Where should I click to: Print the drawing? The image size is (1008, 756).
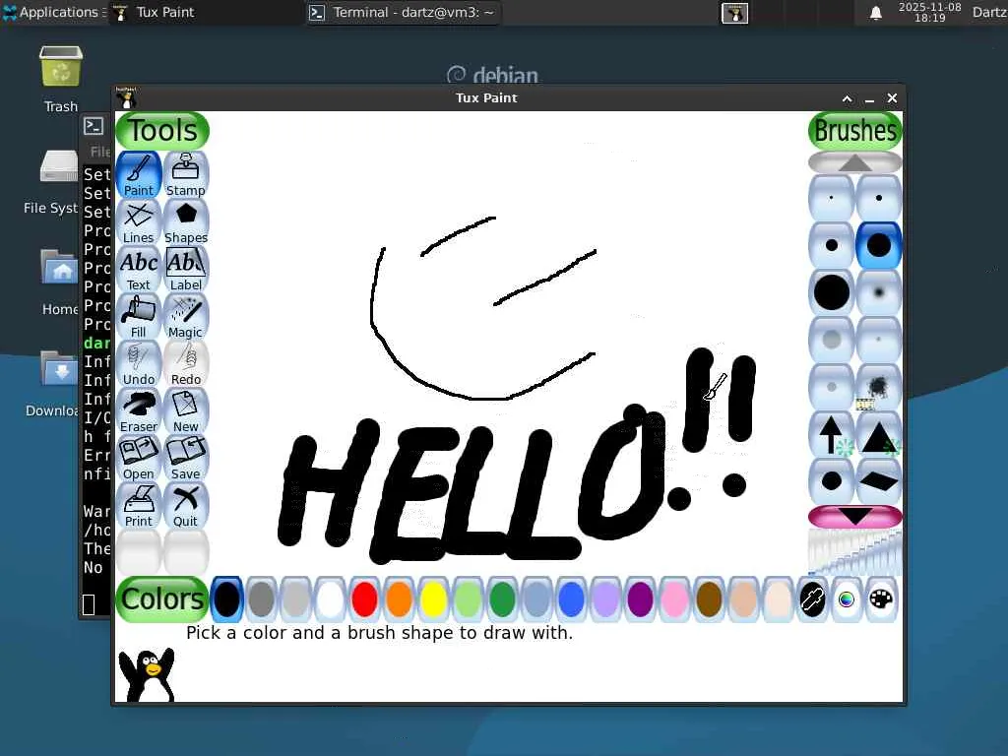click(138, 506)
